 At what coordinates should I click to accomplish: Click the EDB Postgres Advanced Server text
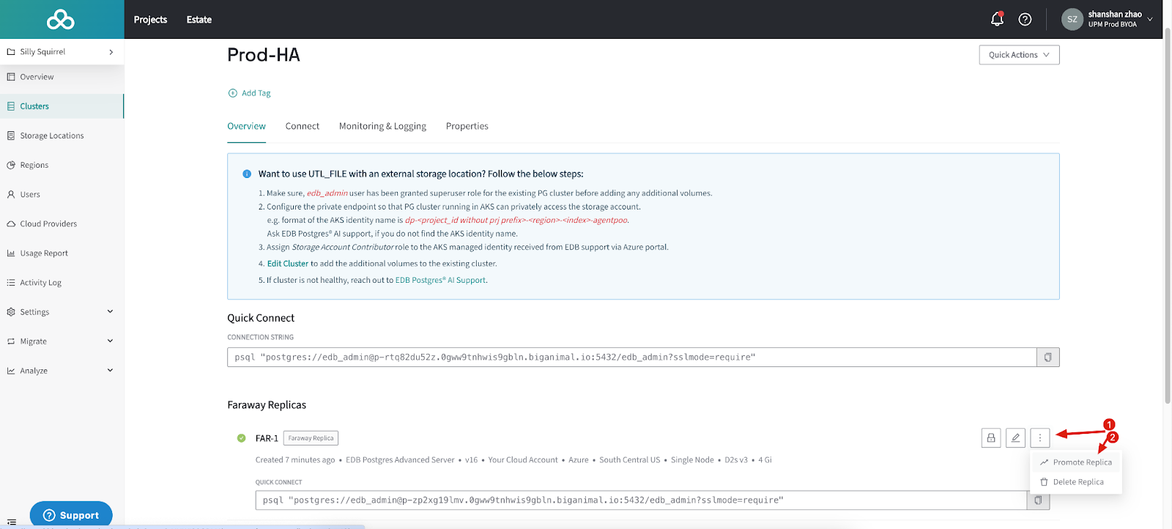pos(400,460)
